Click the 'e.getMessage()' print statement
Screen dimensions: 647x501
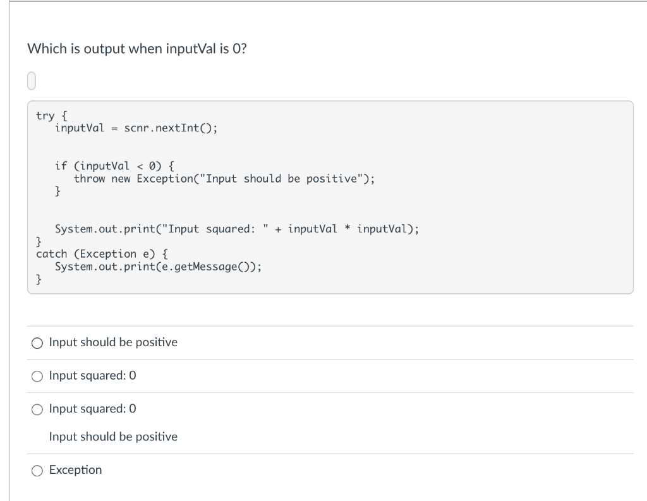click(x=158, y=267)
